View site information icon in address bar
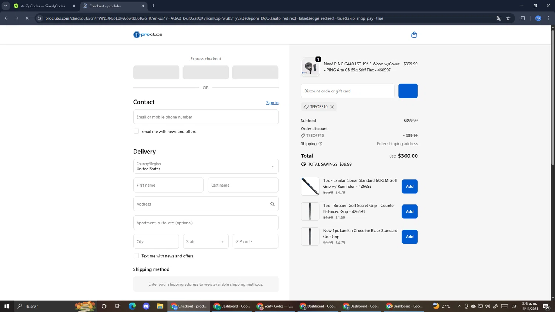The width and height of the screenshot is (555, 312). (x=40, y=18)
